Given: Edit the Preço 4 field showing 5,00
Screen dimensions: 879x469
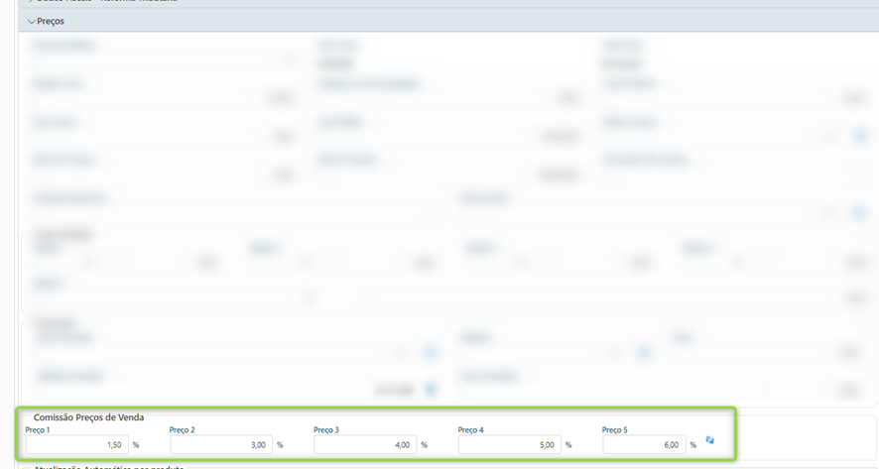Looking at the screenshot, I should point(509,445).
